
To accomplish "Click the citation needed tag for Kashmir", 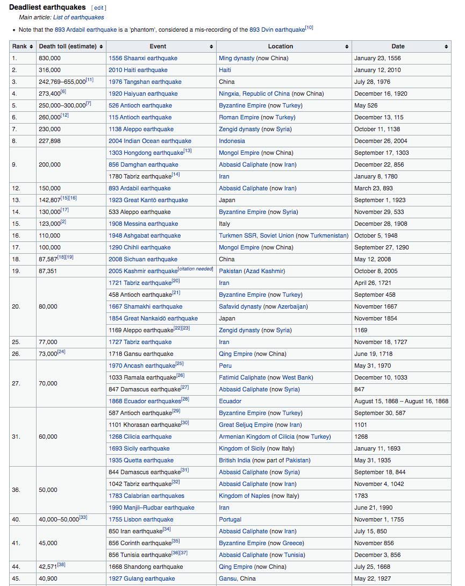I will tap(196, 269).
